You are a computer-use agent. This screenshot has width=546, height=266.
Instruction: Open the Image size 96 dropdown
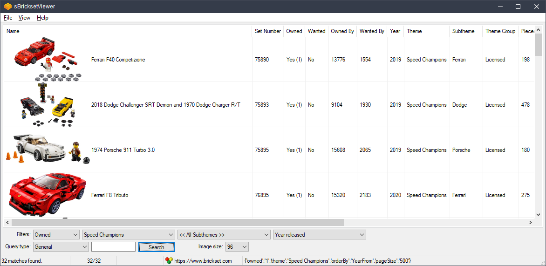tap(237, 247)
